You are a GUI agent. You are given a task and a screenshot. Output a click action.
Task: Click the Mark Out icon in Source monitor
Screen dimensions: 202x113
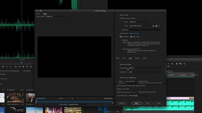pyautogui.click(x=11, y=67)
